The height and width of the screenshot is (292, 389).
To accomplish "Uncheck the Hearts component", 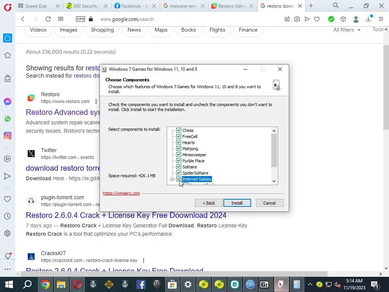I will (179, 143).
